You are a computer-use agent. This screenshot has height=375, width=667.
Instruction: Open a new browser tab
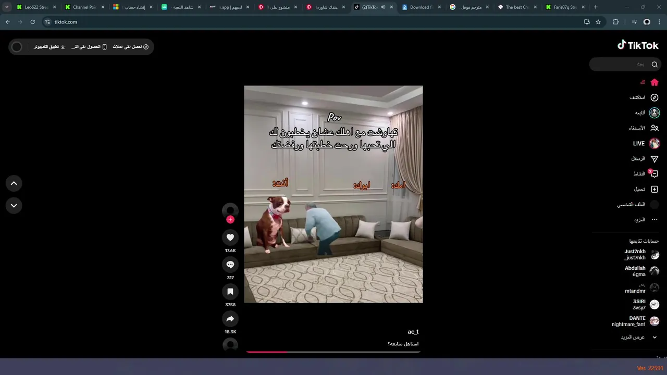point(596,7)
